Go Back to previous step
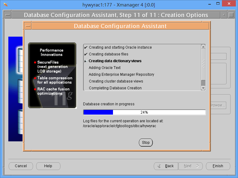 (x=166, y=166)
